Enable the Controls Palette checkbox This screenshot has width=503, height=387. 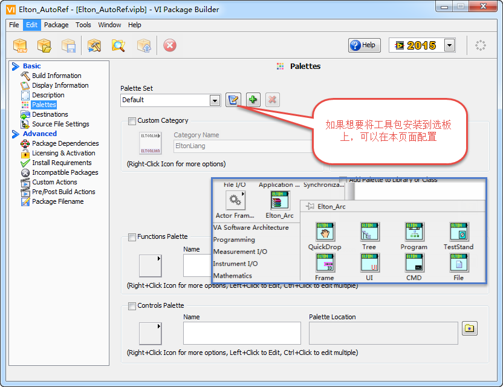132,306
